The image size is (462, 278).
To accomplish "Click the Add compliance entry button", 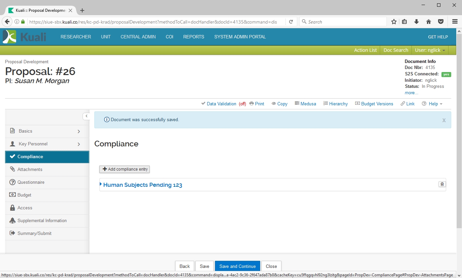I will (x=125, y=169).
